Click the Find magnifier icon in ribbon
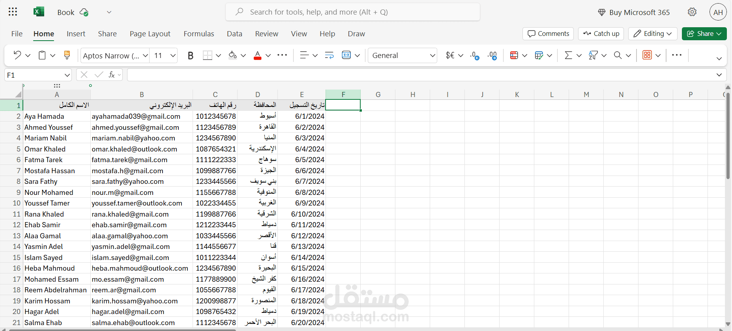The width and height of the screenshot is (732, 331). pos(618,55)
